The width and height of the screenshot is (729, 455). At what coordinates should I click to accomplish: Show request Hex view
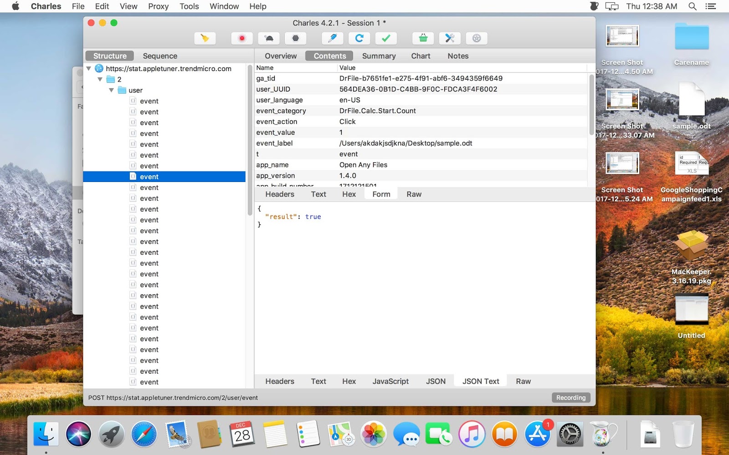(349, 194)
